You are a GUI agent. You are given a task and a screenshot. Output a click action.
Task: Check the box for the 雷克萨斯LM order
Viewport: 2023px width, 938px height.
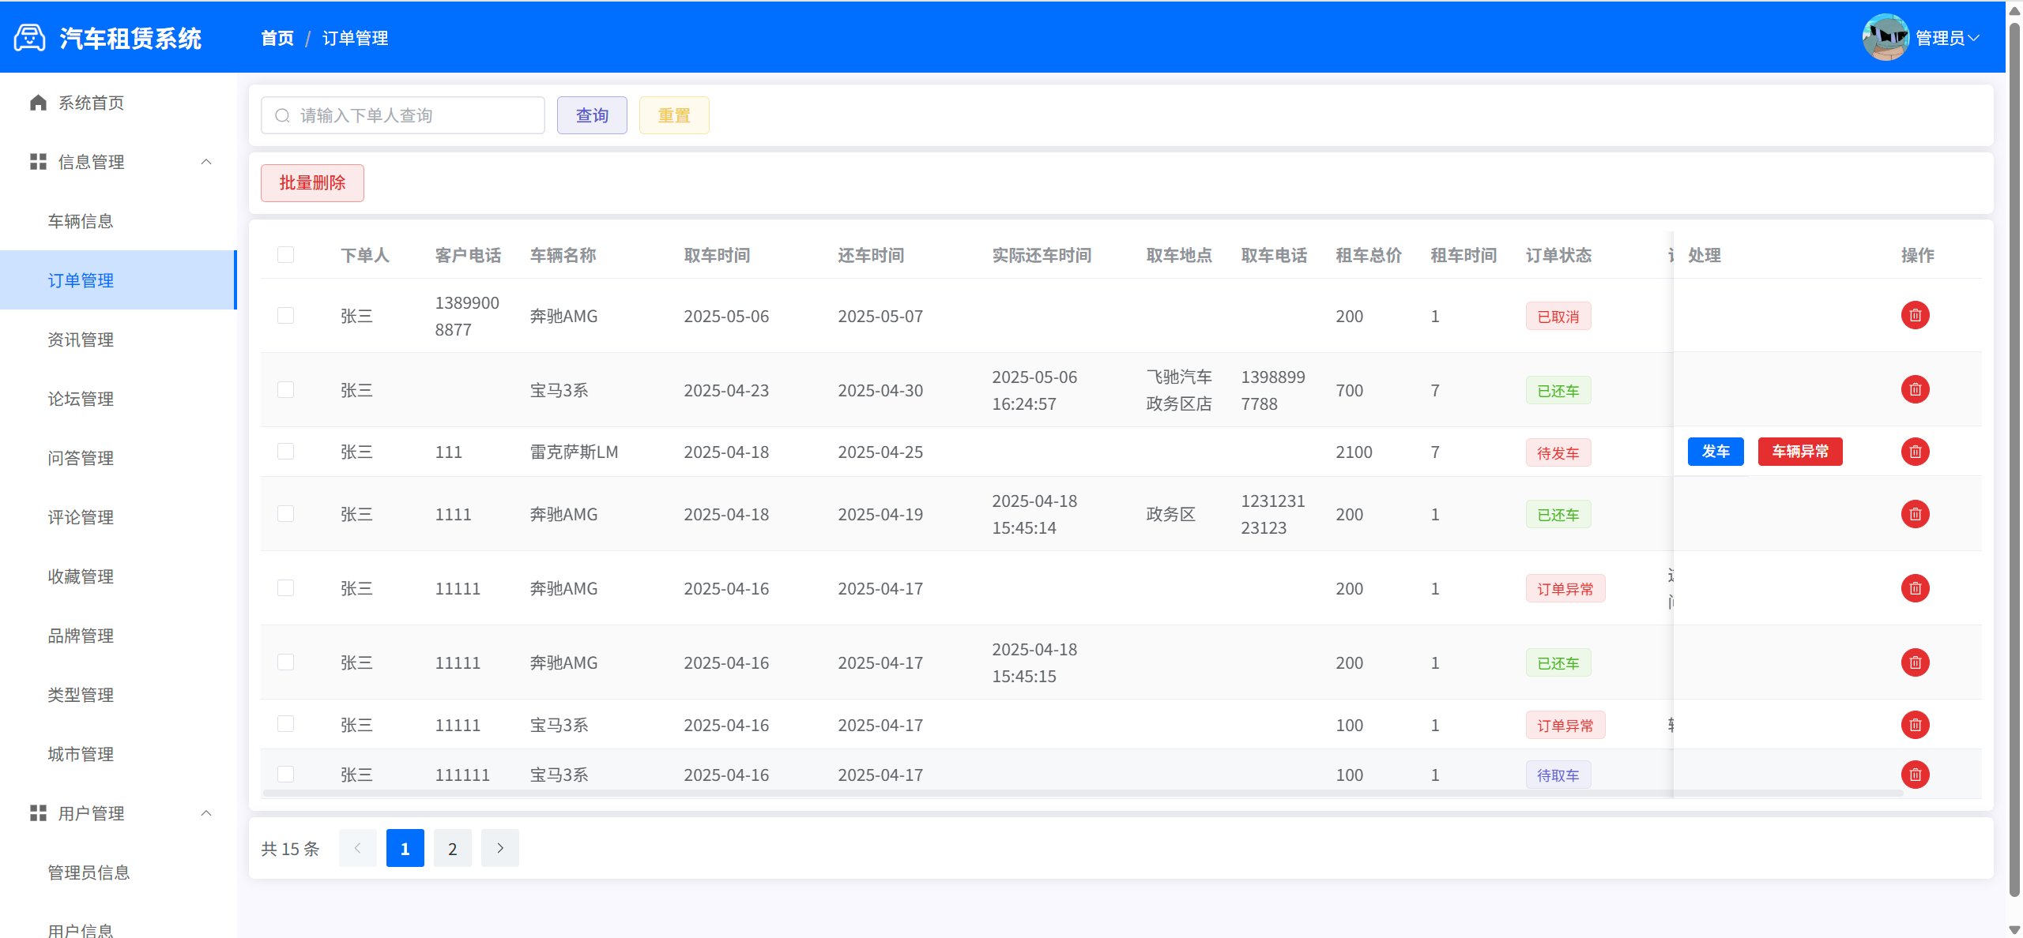[x=285, y=452]
